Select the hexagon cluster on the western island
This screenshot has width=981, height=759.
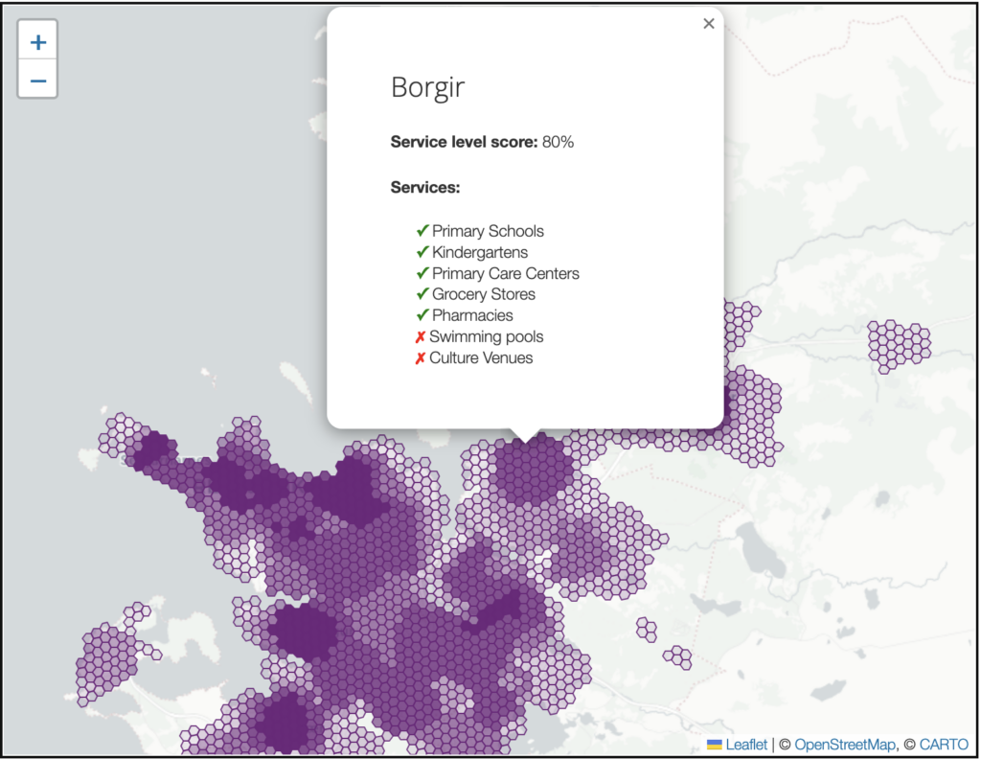click(x=107, y=659)
